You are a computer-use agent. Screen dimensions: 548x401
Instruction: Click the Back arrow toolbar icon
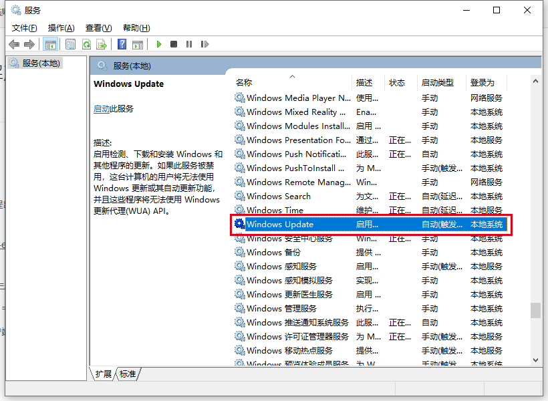pyautogui.click(x=14, y=44)
